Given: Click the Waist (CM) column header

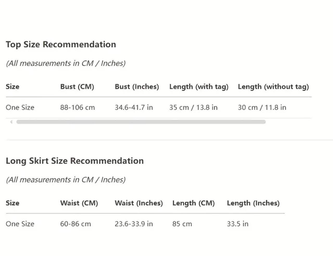Looking at the screenshot, I should 79,203.
